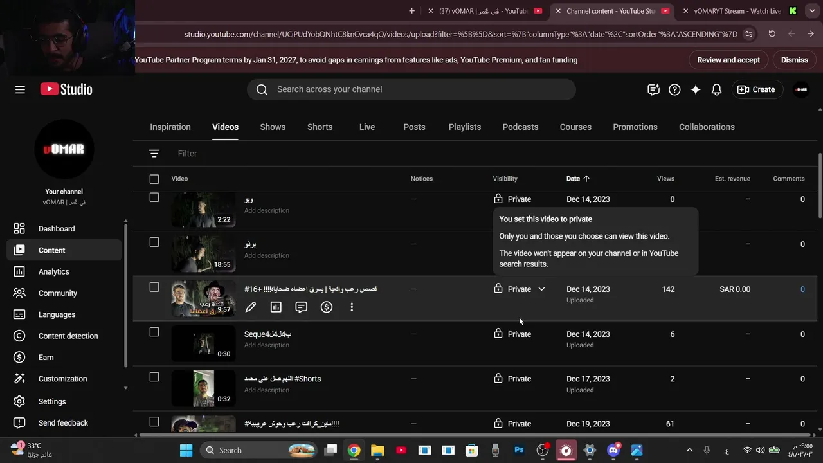Switch to the Playlists tab
Screen dimensions: 823x463
tap(465, 127)
